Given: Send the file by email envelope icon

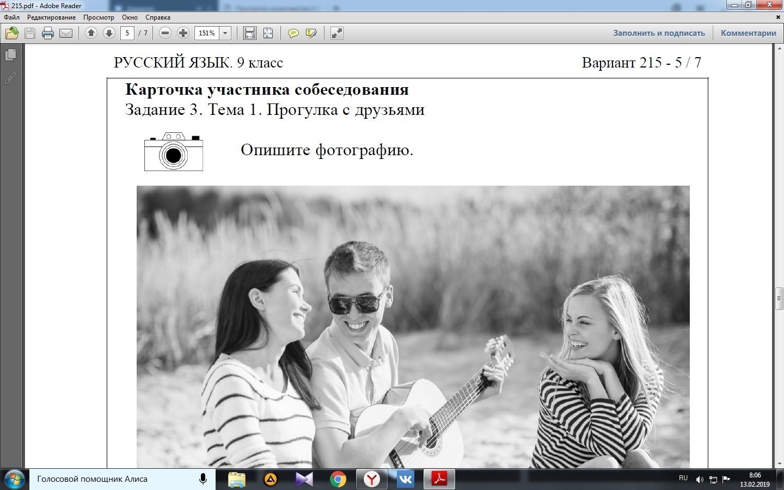Looking at the screenshot, I should click(66, 33).
